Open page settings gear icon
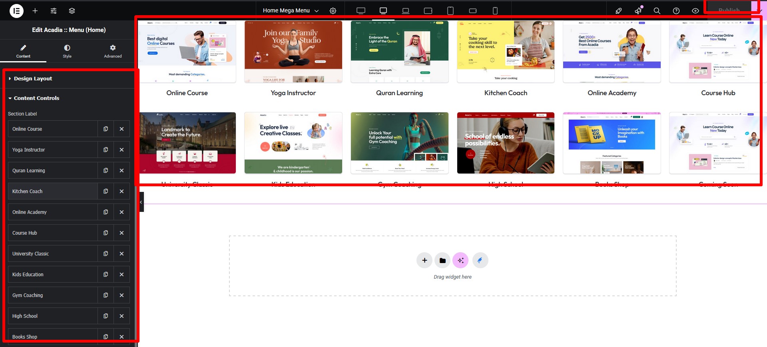Viewport: 767px width, 347px height. coord(333,11)
